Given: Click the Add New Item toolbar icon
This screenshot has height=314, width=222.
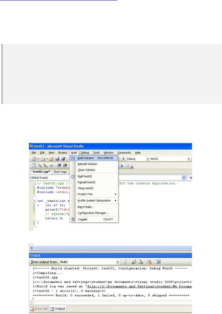Looking at the screenshot, I should pyautogui.click(x=42, y=159).
